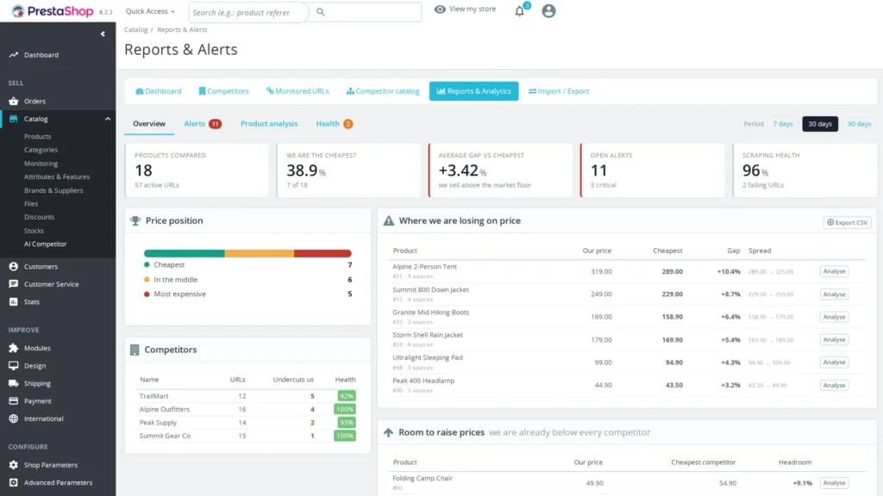This screenshot has height=496, width=883.
Task: Click the Modules puzzle icon
Action: pos(14,348)
